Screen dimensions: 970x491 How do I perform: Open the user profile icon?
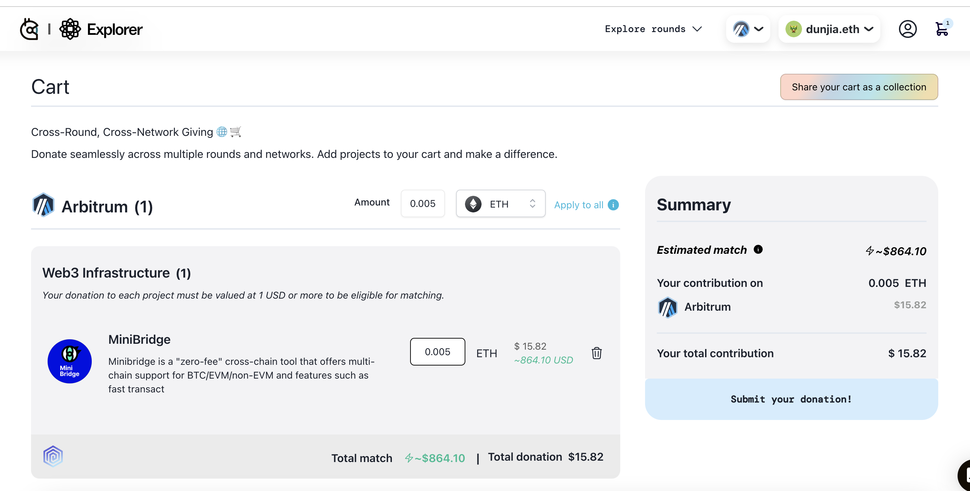point(908,29)
